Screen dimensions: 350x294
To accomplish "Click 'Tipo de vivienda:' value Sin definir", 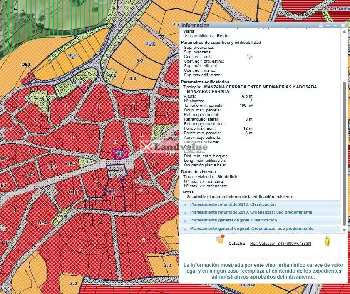I will click(228, 177).
